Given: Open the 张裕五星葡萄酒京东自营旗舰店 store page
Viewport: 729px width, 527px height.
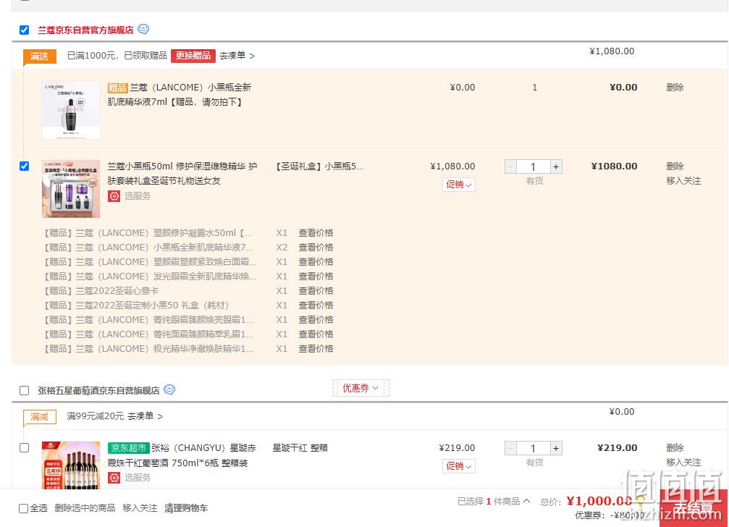Looking at the screenshot, I should click(x=98, y=390).
